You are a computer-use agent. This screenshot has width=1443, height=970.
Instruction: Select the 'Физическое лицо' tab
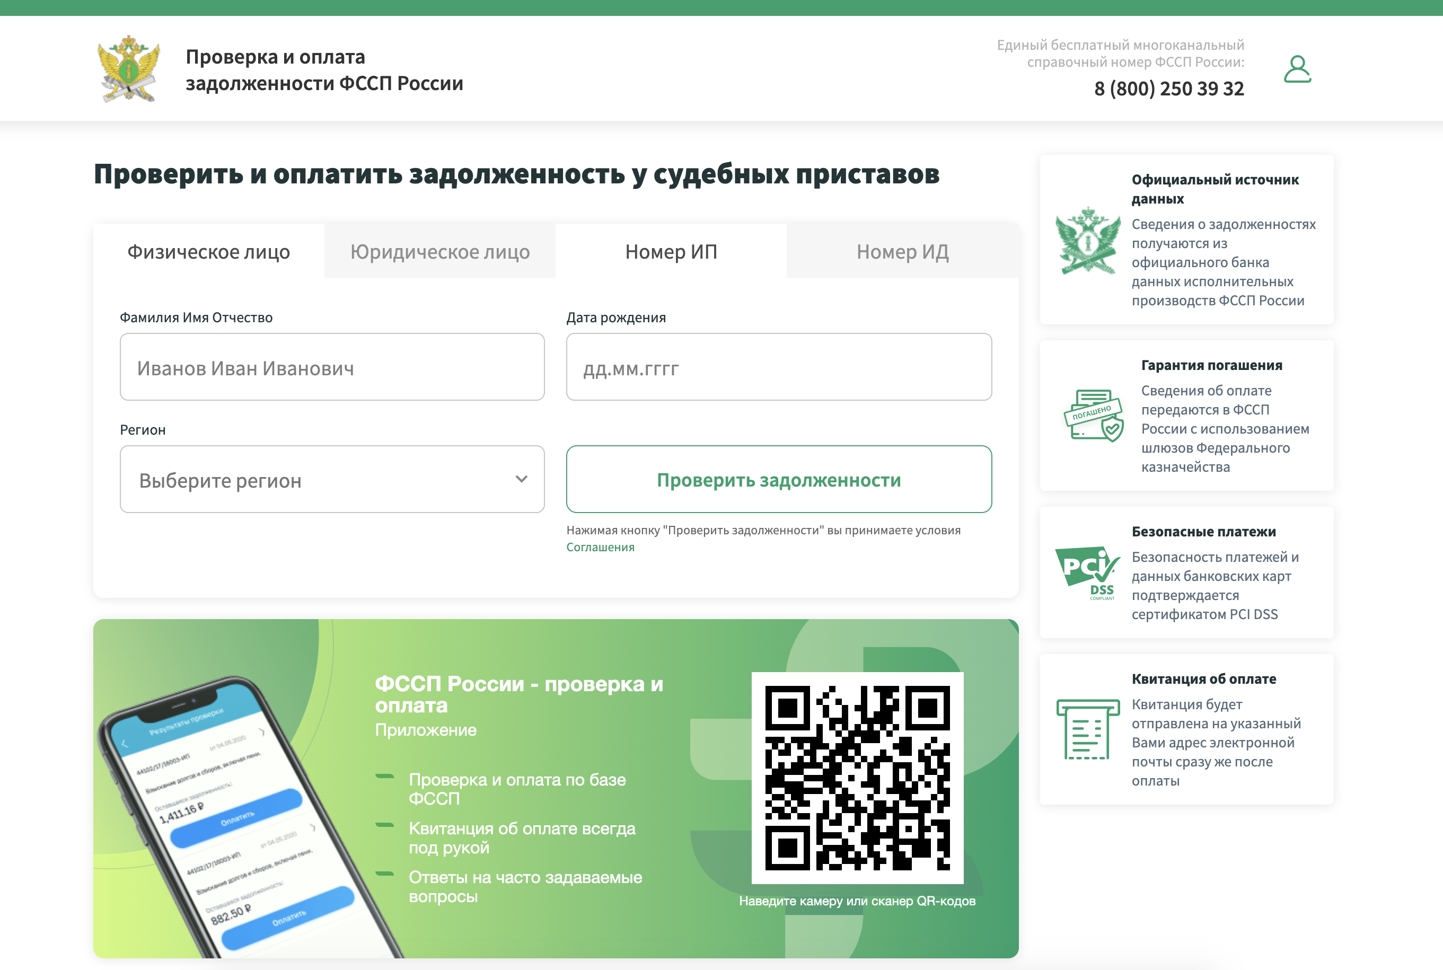[x=208, y=251]
